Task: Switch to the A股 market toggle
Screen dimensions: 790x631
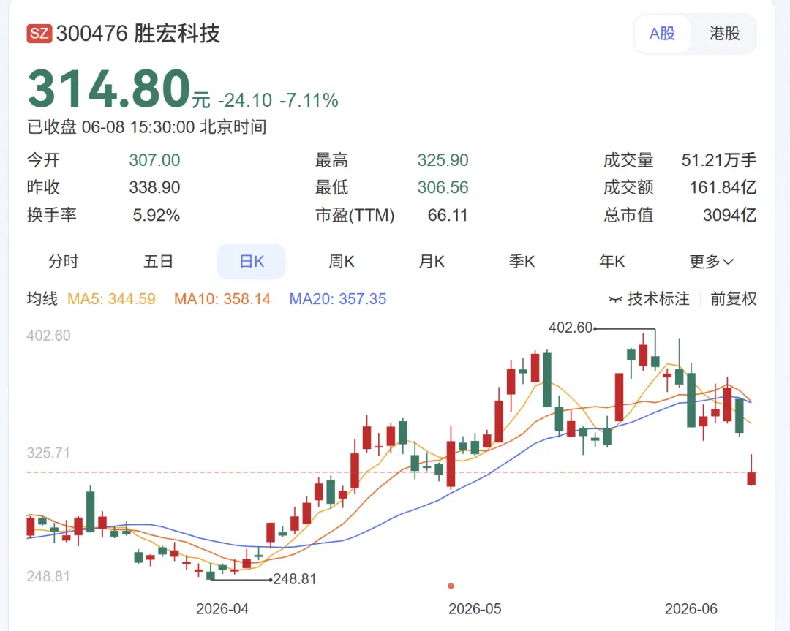Action: click(662, 34)
